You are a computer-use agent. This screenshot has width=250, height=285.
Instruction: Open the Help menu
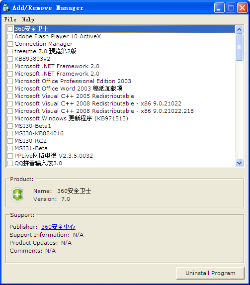point(28,19)
